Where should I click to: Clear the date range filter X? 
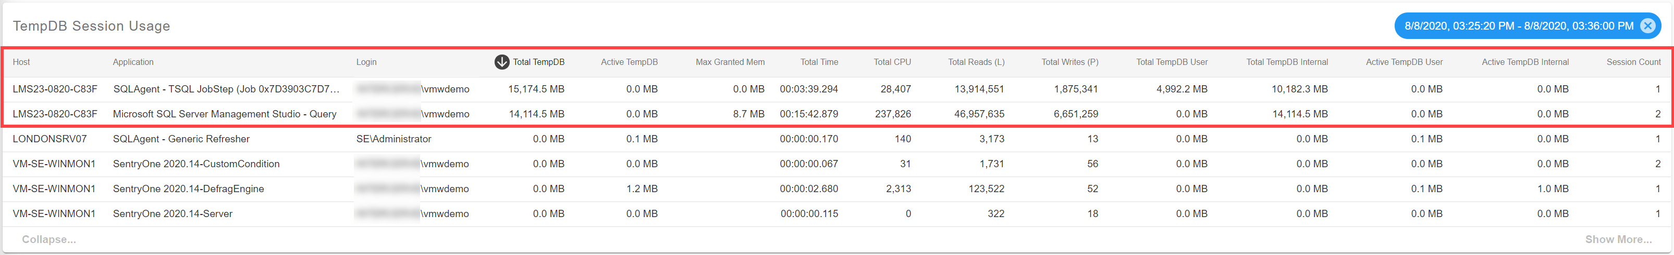click(1647, 26)
